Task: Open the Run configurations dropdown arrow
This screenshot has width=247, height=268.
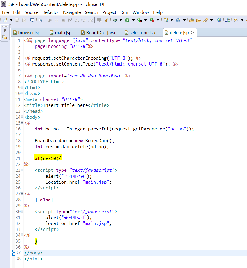Action: [x=133, y=20]
